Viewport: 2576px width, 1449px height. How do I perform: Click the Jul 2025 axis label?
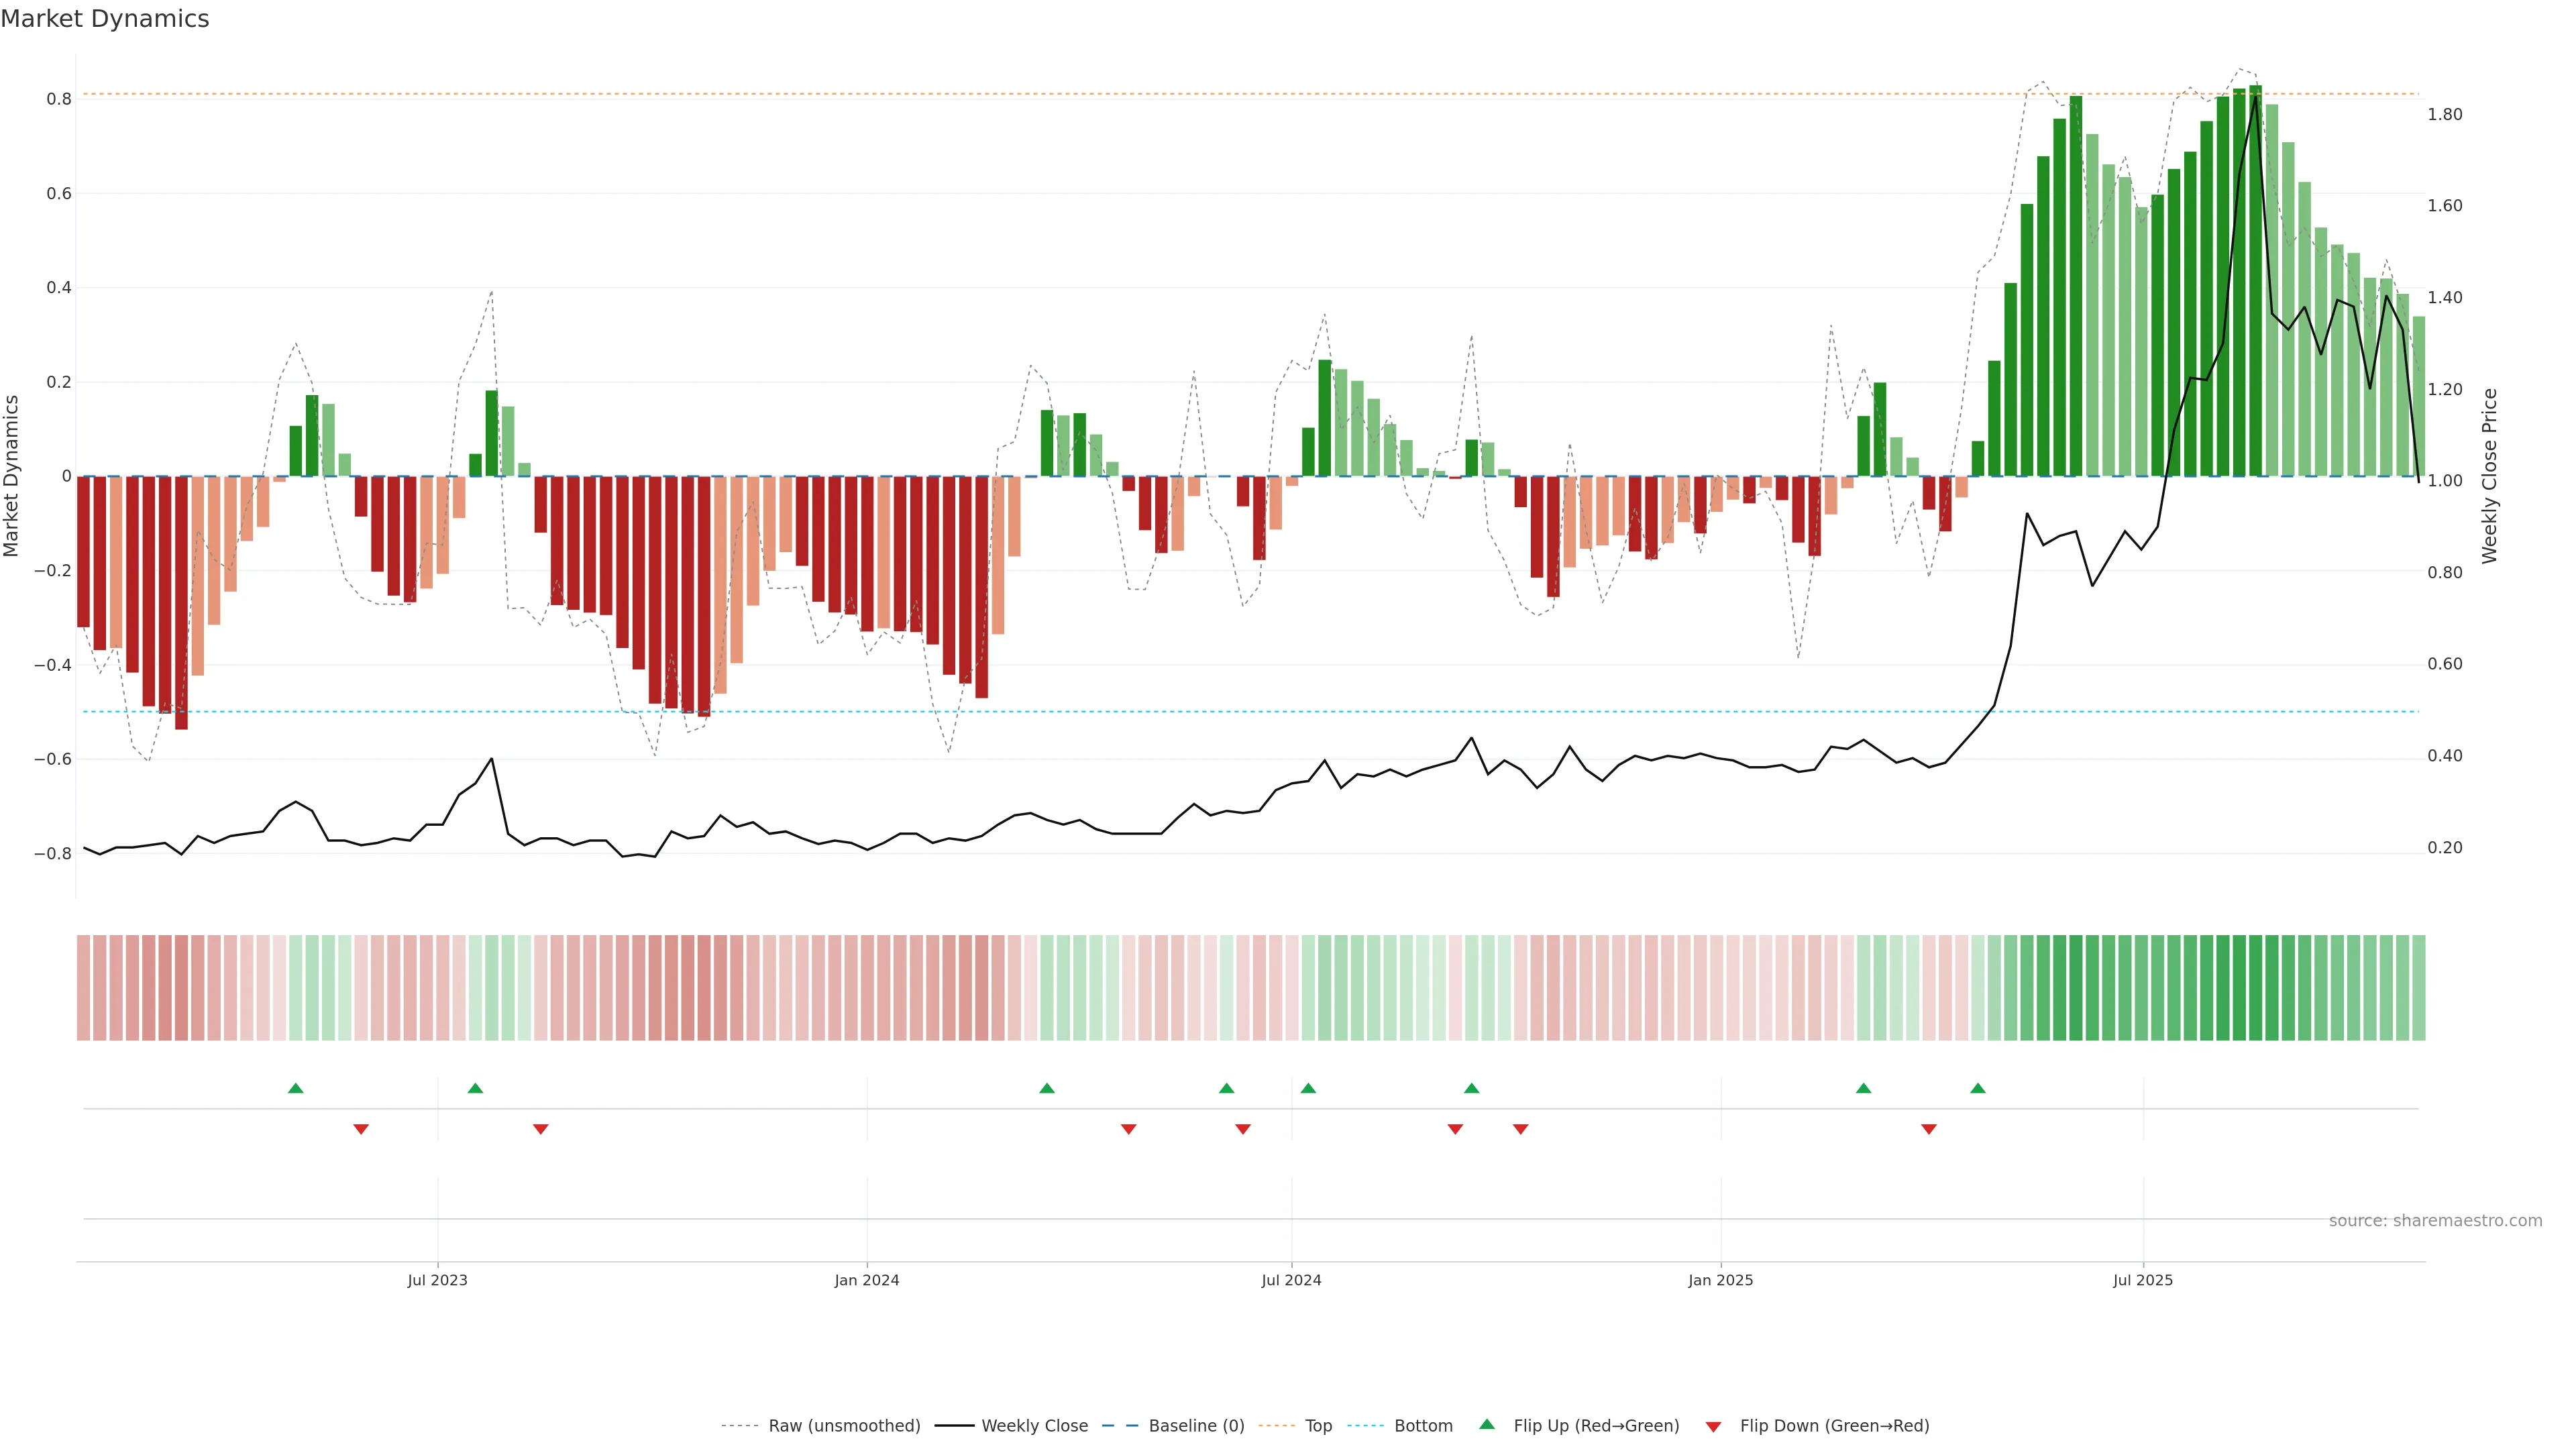(x=2142, y=1280)
